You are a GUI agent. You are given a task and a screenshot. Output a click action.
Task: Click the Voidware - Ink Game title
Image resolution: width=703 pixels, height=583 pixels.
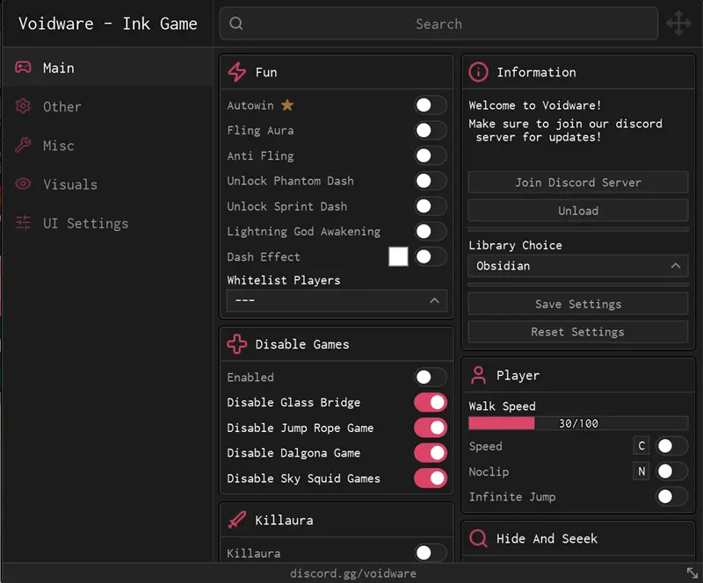coord(107,24)
